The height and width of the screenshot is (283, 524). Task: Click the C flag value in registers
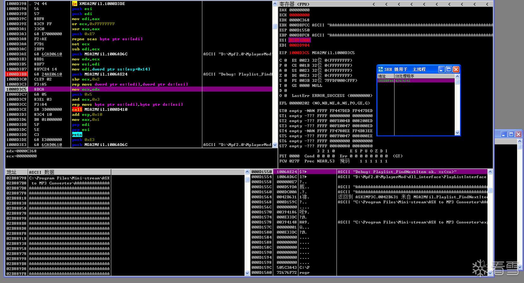coord(285,60)
